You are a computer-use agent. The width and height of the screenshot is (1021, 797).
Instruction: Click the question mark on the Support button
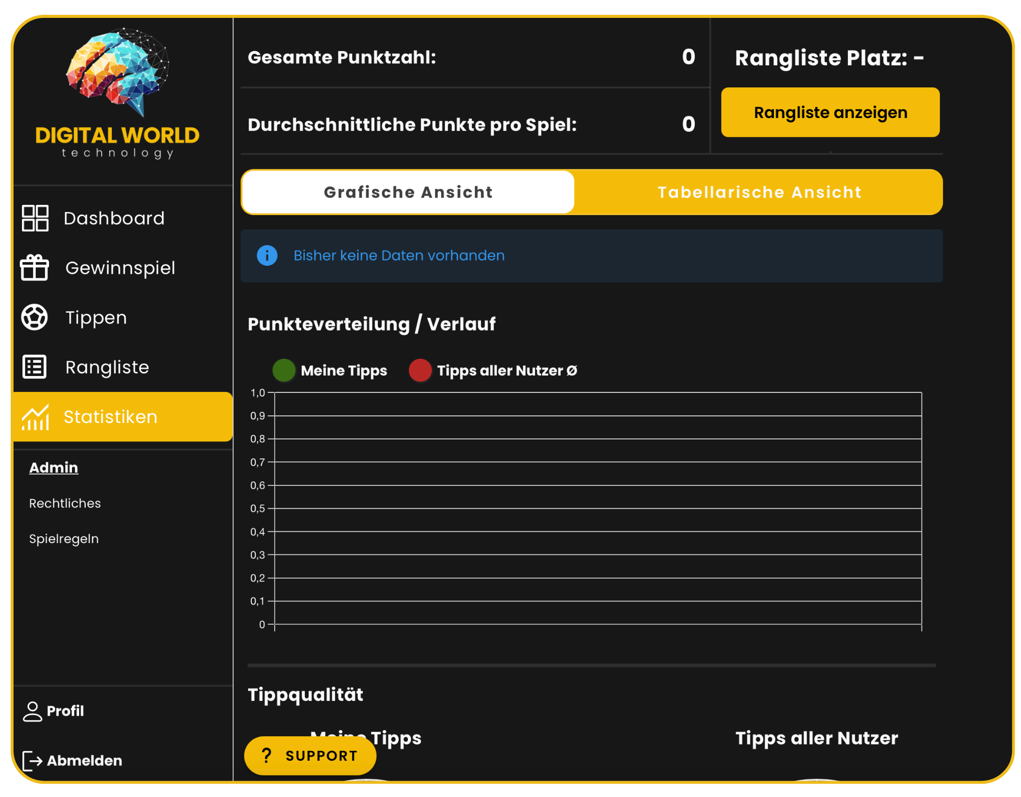pos(266,755)
